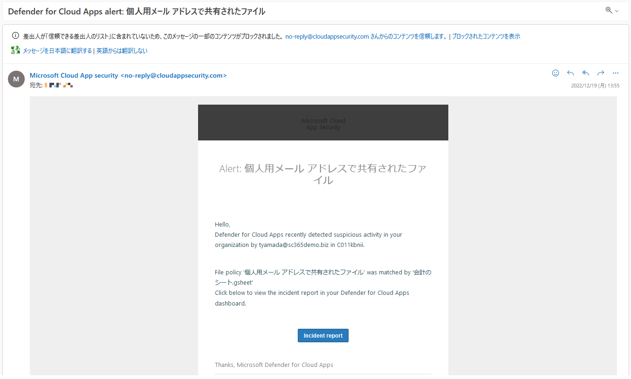Click the zoom magnifier icon
Screen dimensions: 631x379
click(x=609, y=10)
